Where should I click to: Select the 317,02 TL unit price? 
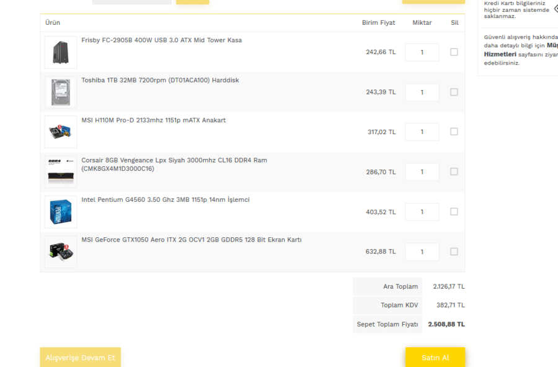382,132
